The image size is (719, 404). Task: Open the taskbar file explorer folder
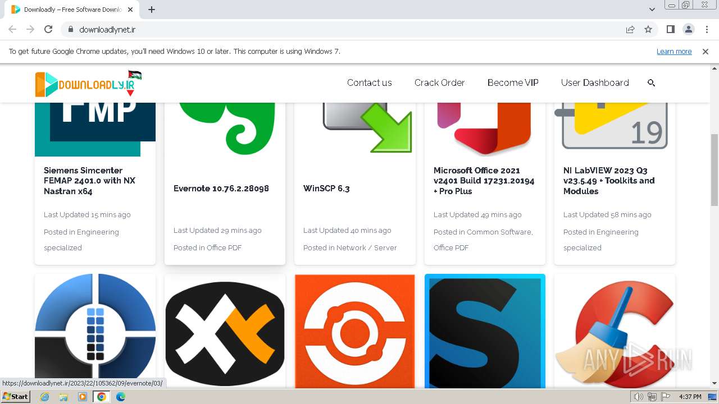point(63,397)
